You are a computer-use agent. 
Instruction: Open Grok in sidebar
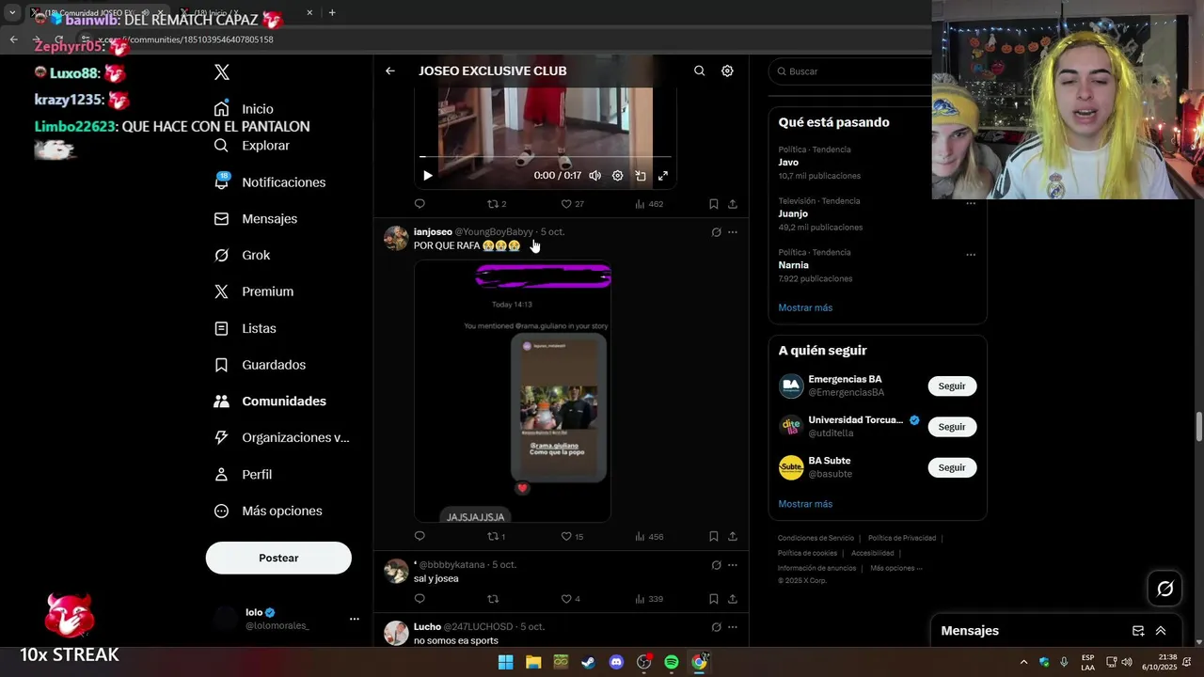click(242, 256)
